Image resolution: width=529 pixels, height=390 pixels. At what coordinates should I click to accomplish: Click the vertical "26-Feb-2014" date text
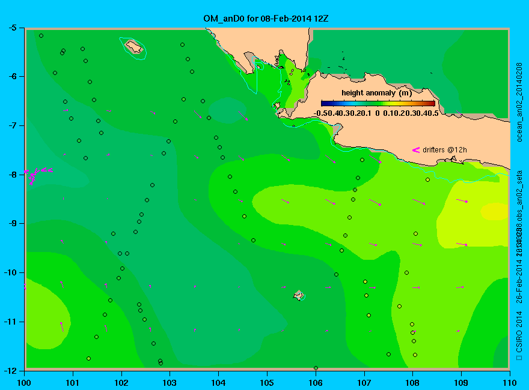pyautogui.click(x=519, y=280)
